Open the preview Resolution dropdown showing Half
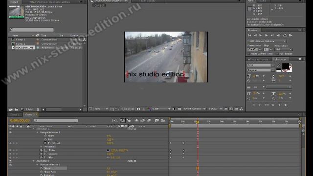The height and width of the screenshot is (176, 313). click(284, 49)
